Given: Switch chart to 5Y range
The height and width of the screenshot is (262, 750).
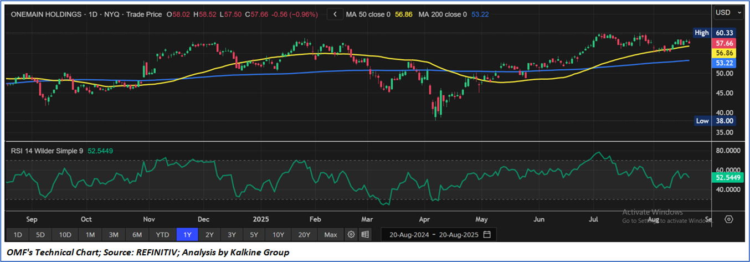Looking at the screenshot, I should [254, 234].
